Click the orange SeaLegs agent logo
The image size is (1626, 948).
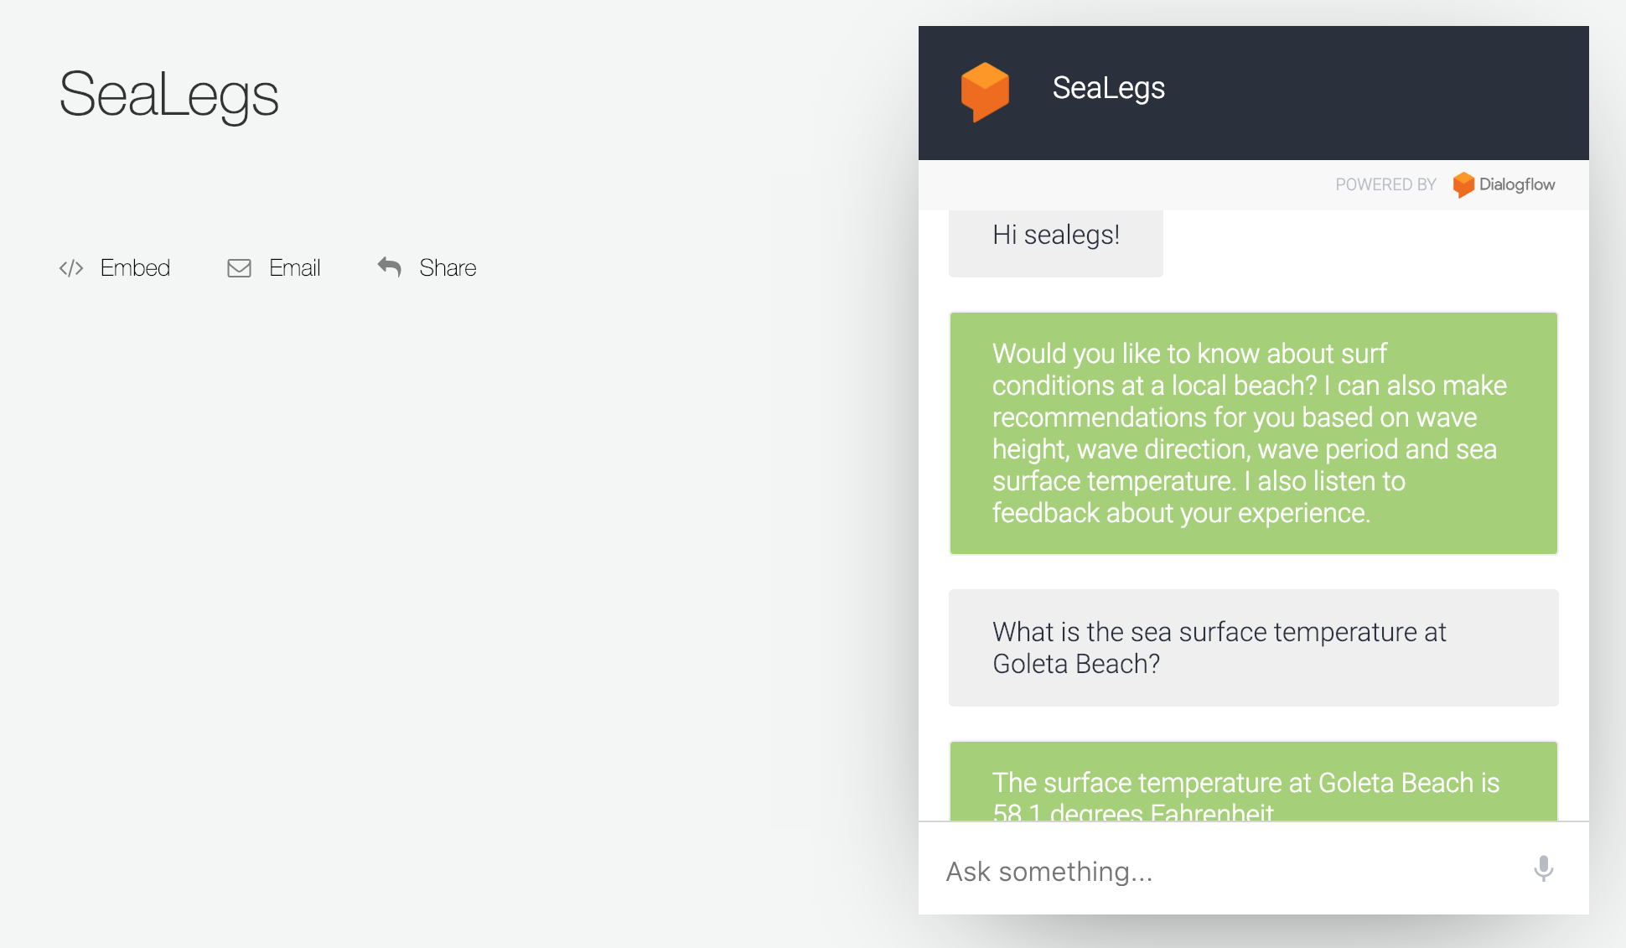click(985, 91)
